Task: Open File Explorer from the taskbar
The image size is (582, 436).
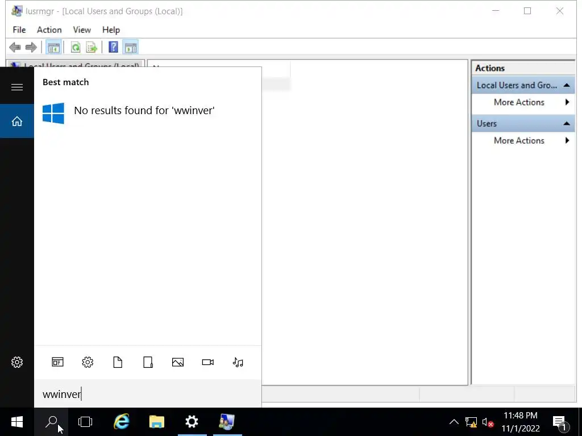Action: click(x=157, y=422)
